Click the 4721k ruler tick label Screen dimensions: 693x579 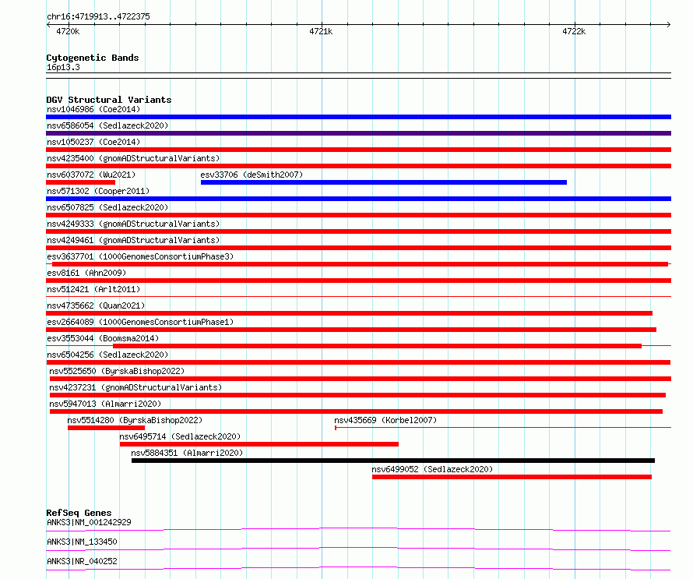click(x=321, y=31)
